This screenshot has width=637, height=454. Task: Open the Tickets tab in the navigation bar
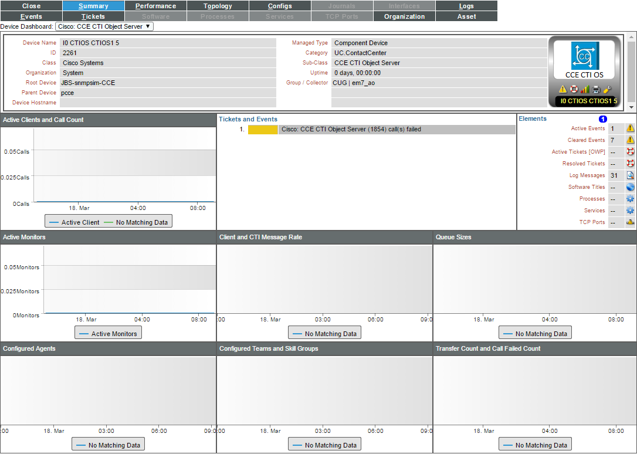[93, 16]
